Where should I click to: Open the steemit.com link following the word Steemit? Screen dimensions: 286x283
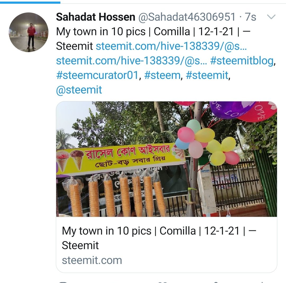point(171,46)
